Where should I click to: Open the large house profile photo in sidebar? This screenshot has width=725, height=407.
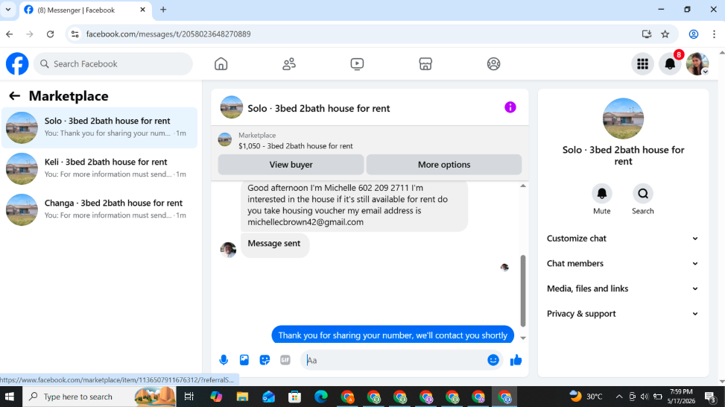tap(623, 119)
